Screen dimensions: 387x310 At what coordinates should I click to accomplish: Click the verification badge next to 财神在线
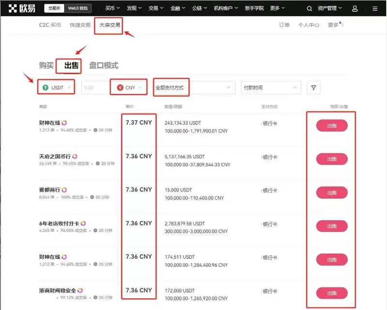63,122
